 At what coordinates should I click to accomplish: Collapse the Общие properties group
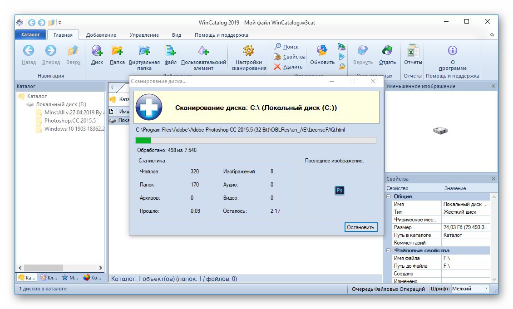[388, 196]
